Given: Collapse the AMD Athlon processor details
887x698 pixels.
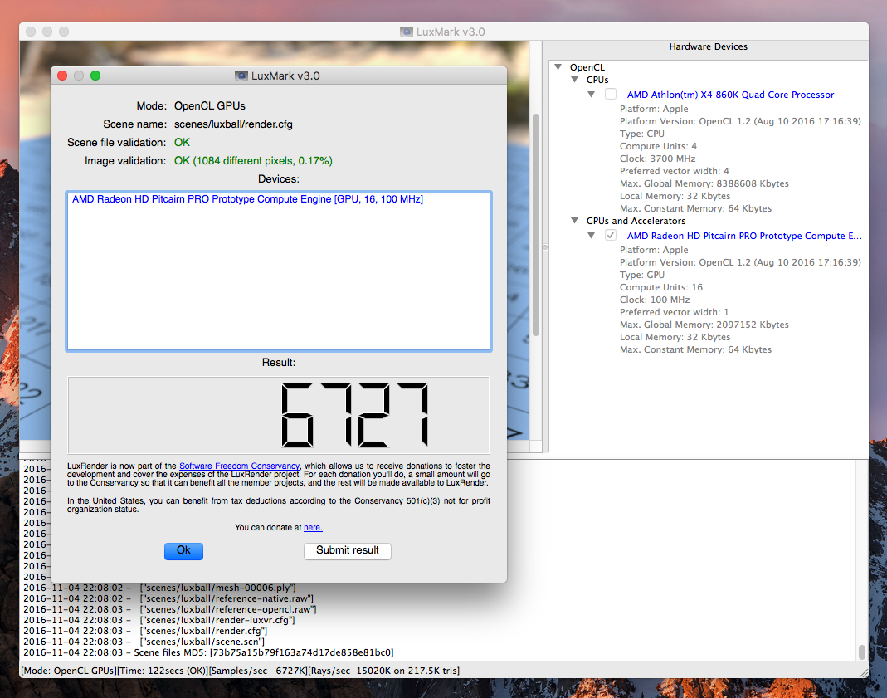Looking at the screenshot, I should pos(591,94).
